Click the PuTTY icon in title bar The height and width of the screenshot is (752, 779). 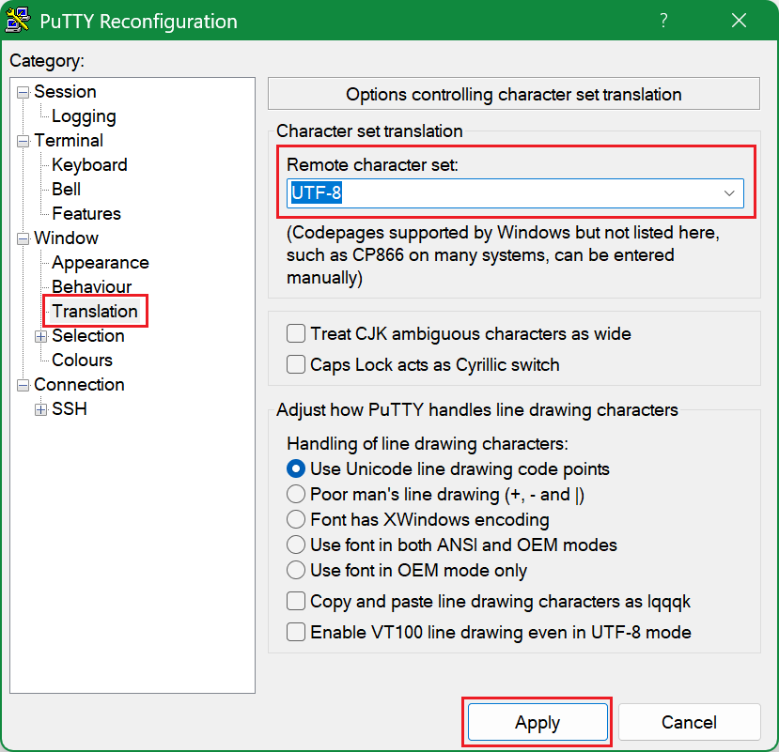pyautogui.click(x=18, y=21)
